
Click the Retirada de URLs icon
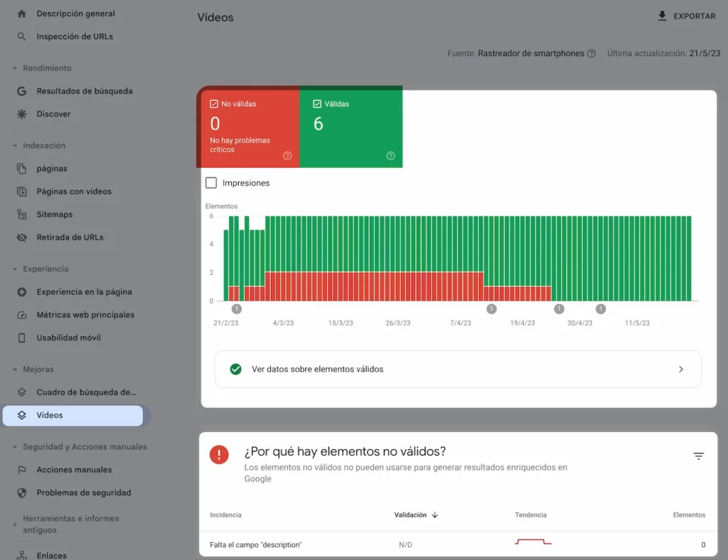pos(22,237)
